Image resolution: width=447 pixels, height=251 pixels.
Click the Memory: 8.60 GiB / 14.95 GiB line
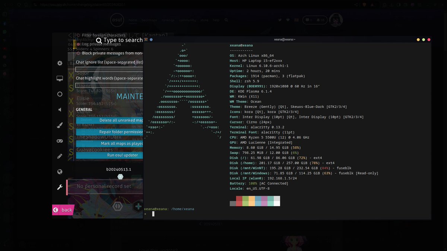pos(265,148)
